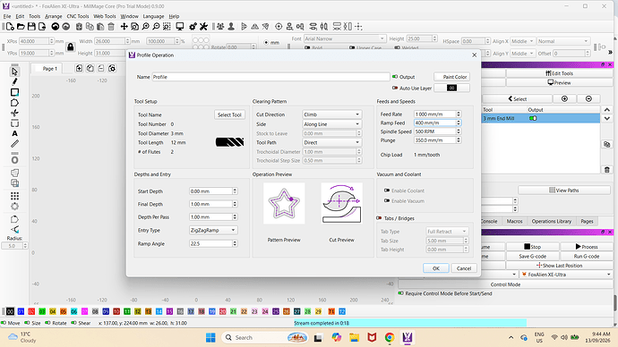Click the circled minus Remove operation button
618x347 pixels.
point(588,98)
